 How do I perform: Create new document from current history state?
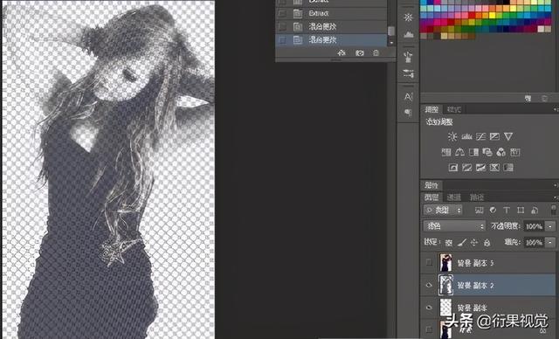(x=342, y=52)
